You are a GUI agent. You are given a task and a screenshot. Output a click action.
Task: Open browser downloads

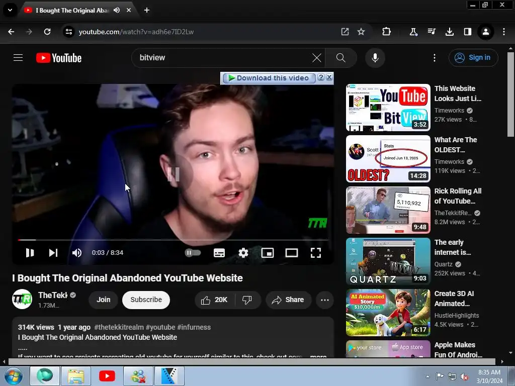(449, 32)
